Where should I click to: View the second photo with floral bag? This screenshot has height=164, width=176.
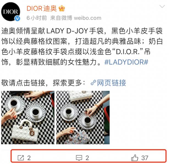pyautogui.click(x=83, y=117)
